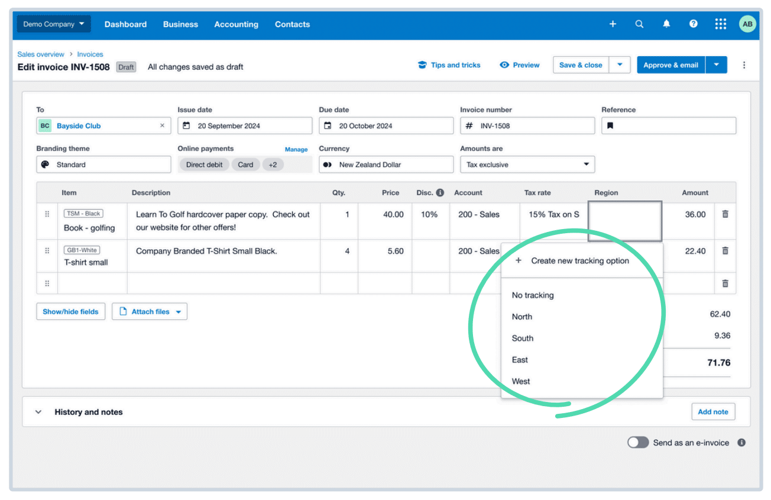
Task: Open the search magnifier icon
Action: coord(639,24)
